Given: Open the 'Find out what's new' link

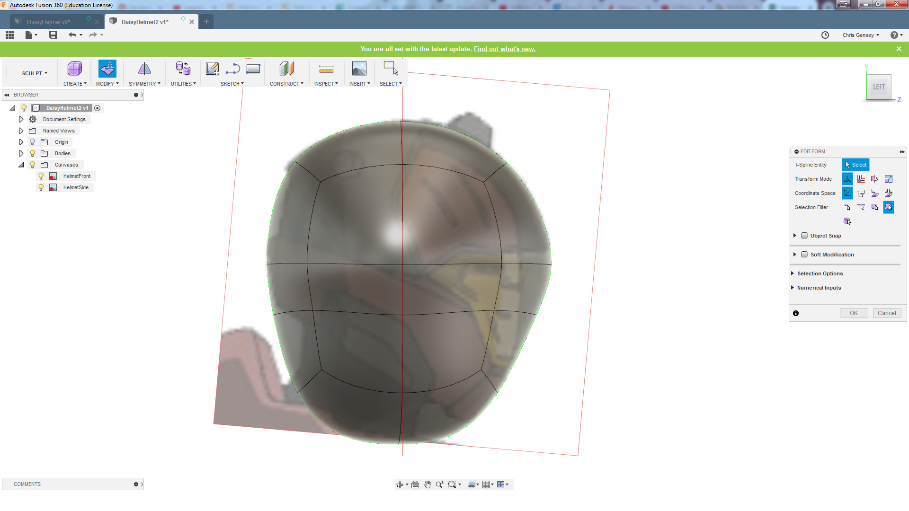Looking at the screenshot, I should 504,49.
